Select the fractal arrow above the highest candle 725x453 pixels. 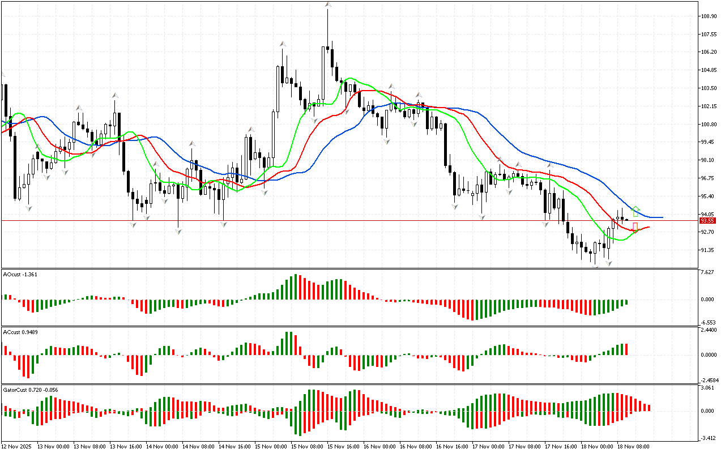(x=328, y=5)
